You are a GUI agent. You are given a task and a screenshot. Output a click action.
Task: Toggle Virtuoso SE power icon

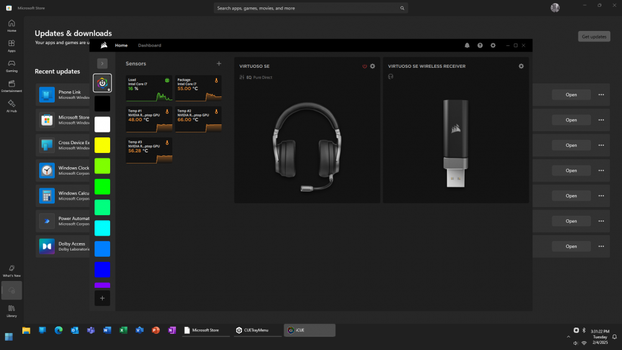click(x=364, y=66)
